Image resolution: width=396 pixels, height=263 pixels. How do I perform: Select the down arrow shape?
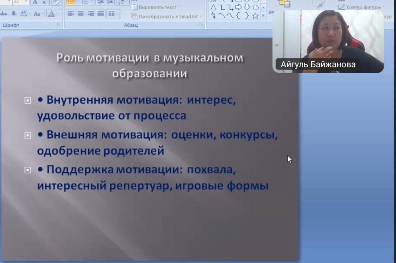(247, 7)
